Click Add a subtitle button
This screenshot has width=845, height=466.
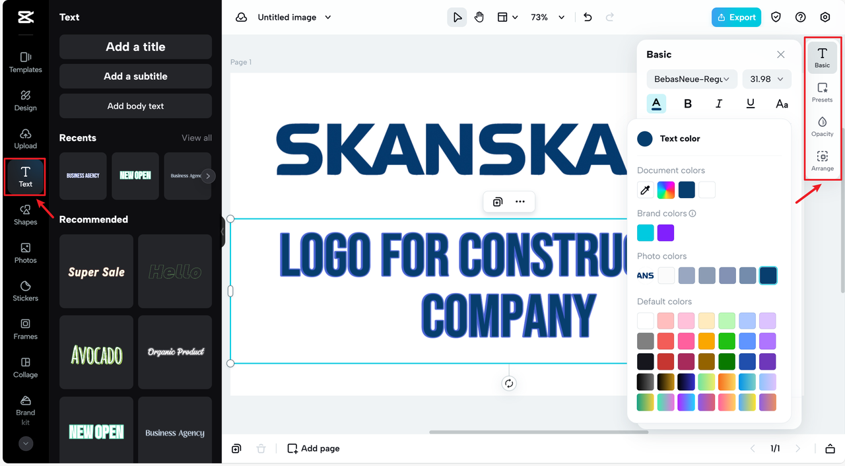pos(135,77)
